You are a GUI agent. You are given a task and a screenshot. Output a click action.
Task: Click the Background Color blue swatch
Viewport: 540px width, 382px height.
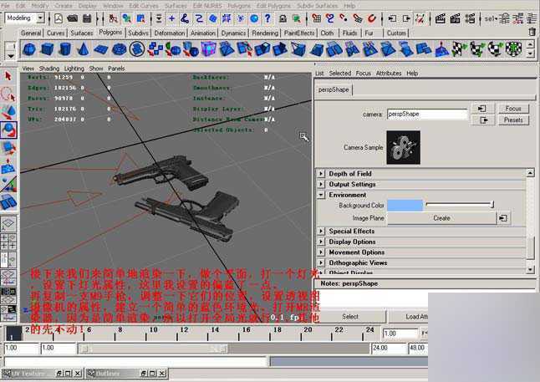click(405, 206)
